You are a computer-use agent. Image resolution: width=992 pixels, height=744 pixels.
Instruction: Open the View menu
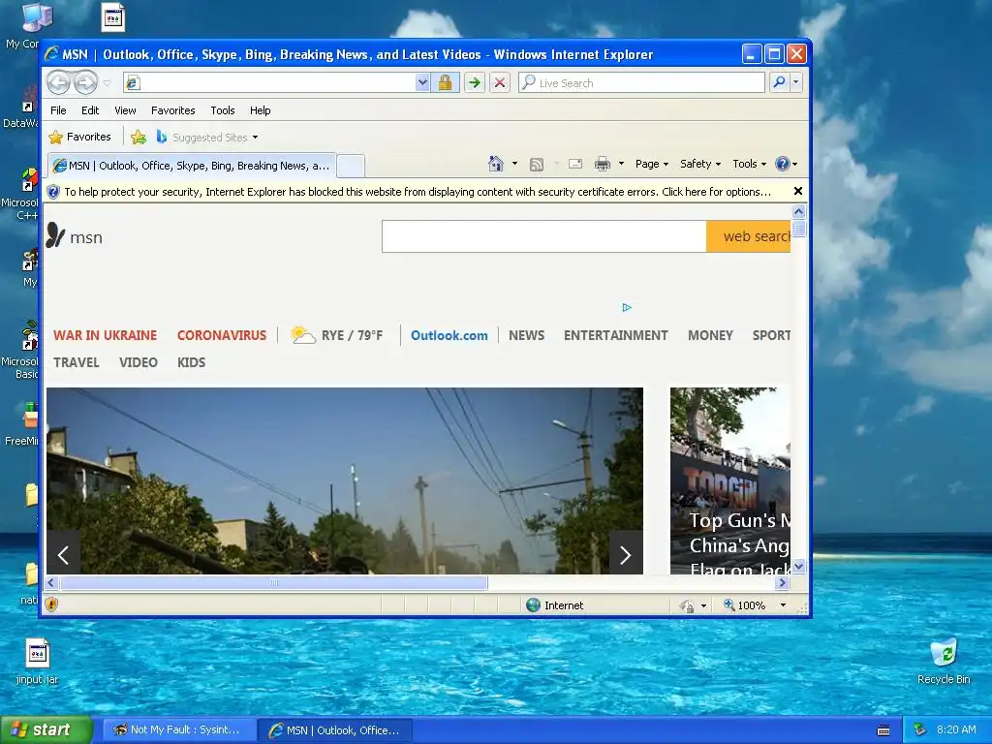[125, 110]
